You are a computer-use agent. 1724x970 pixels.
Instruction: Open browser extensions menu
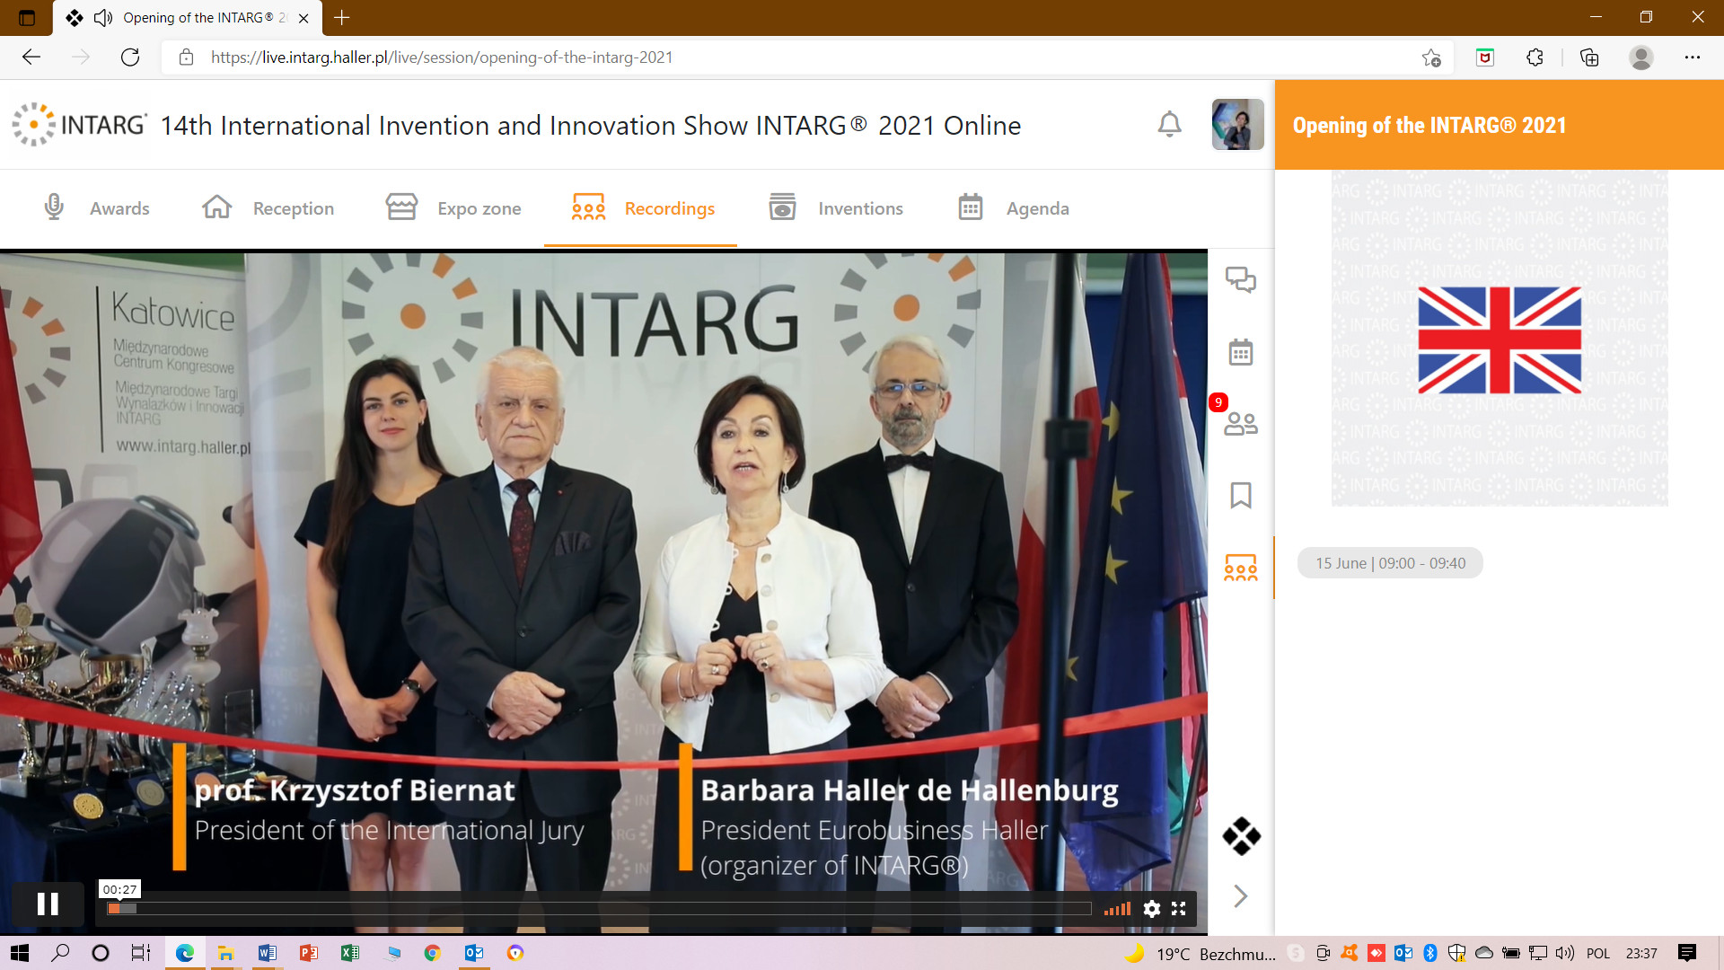(1535, 57)
